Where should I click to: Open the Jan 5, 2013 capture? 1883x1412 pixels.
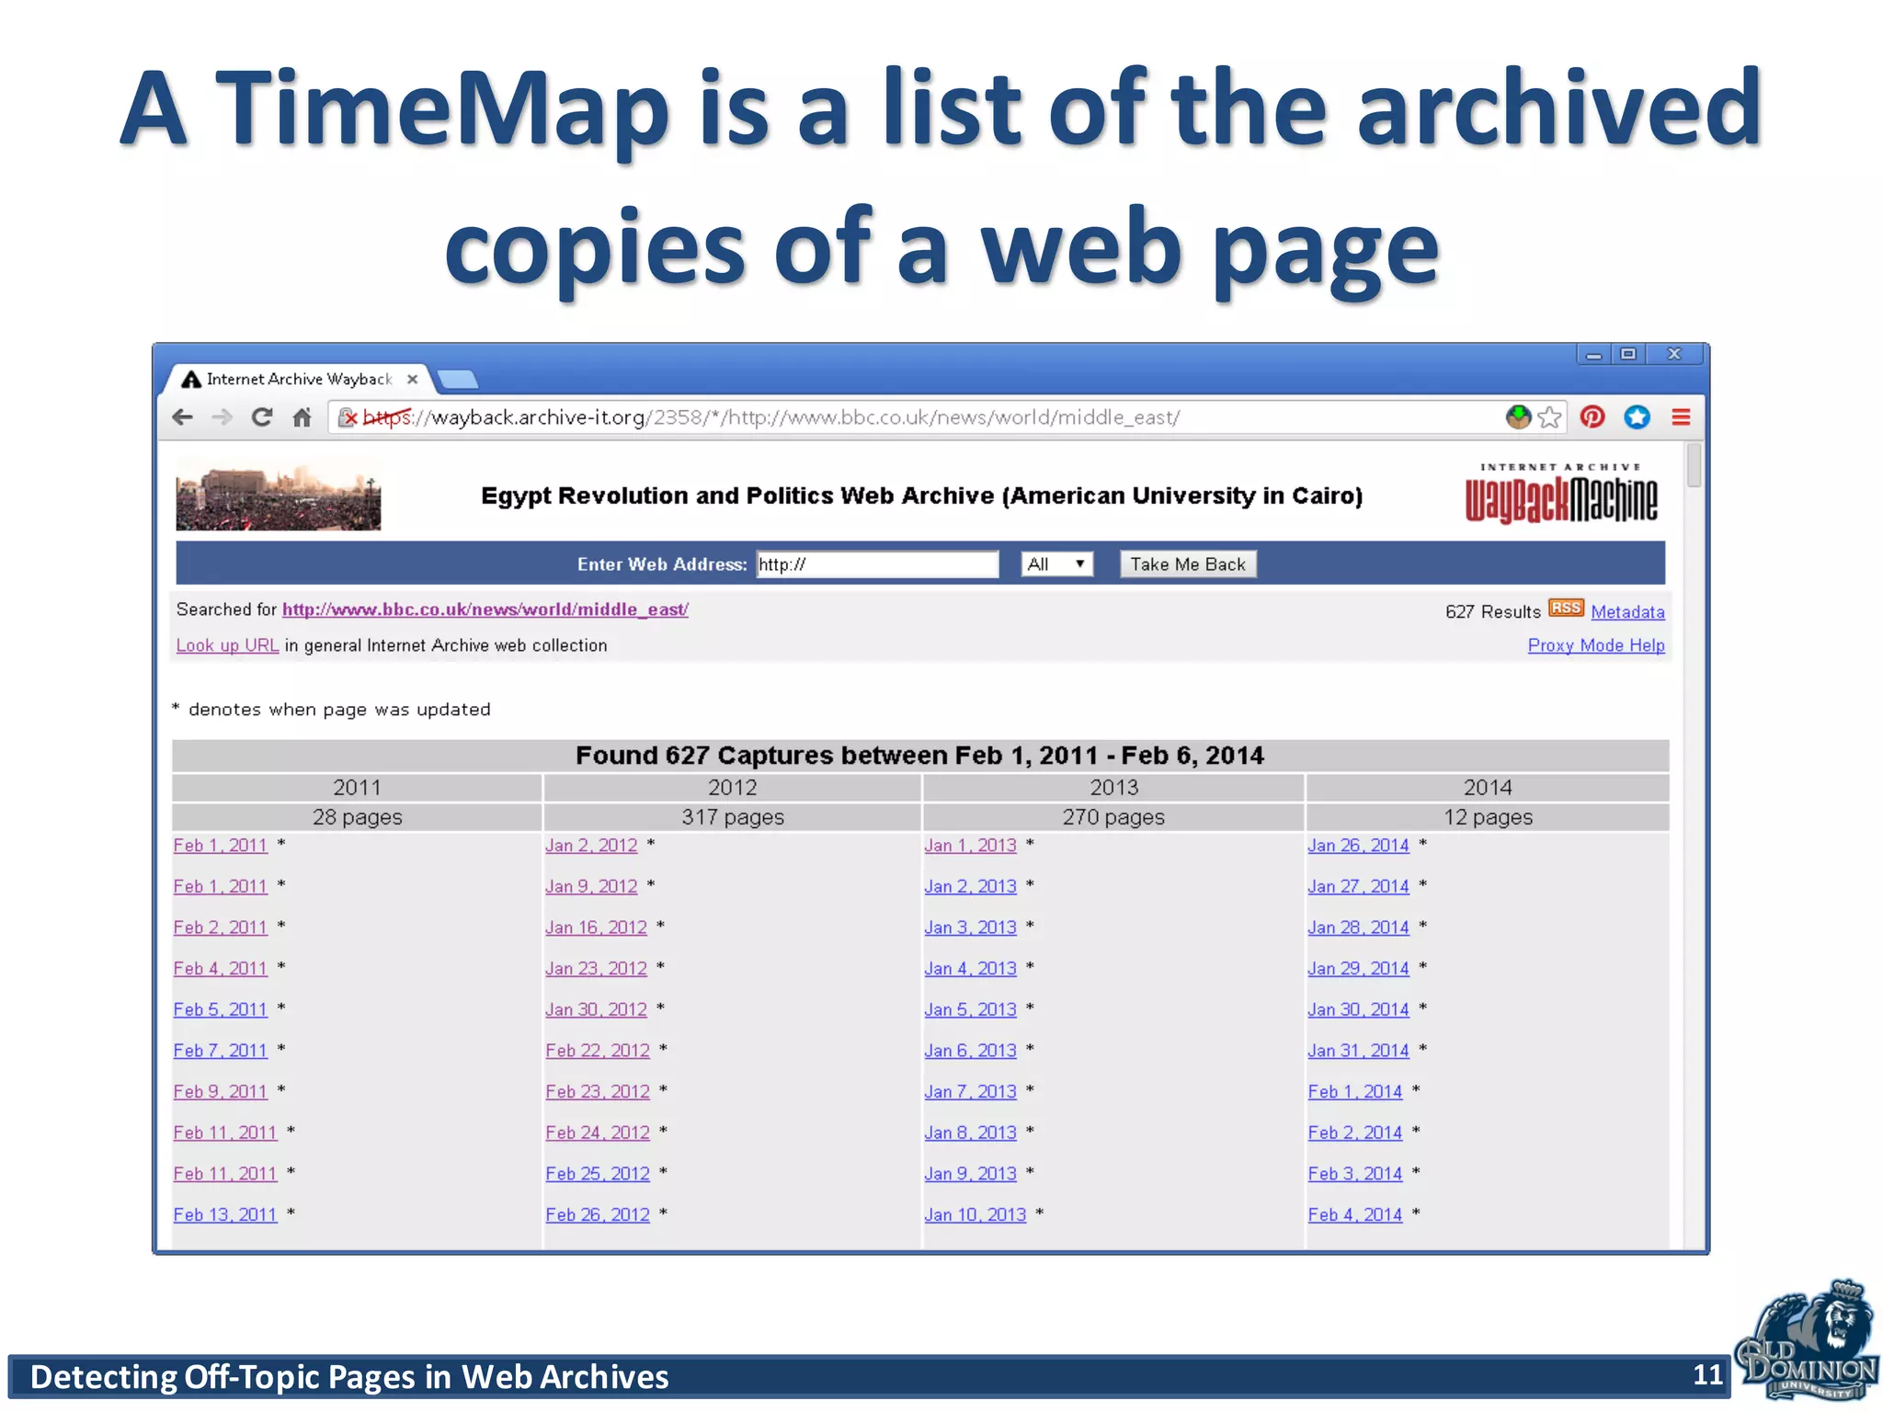click(971, 1009)
